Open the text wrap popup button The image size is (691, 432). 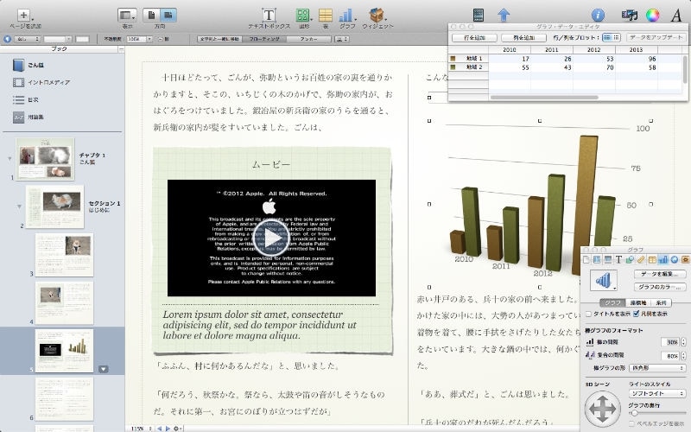342,39
